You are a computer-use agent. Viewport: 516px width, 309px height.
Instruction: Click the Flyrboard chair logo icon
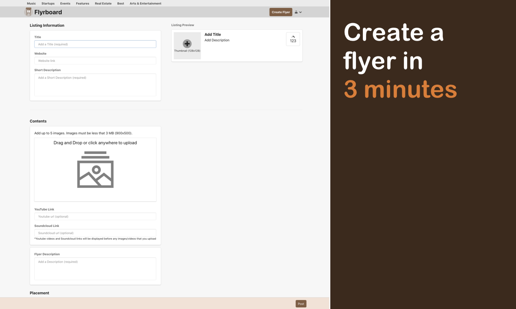(28, 12)
